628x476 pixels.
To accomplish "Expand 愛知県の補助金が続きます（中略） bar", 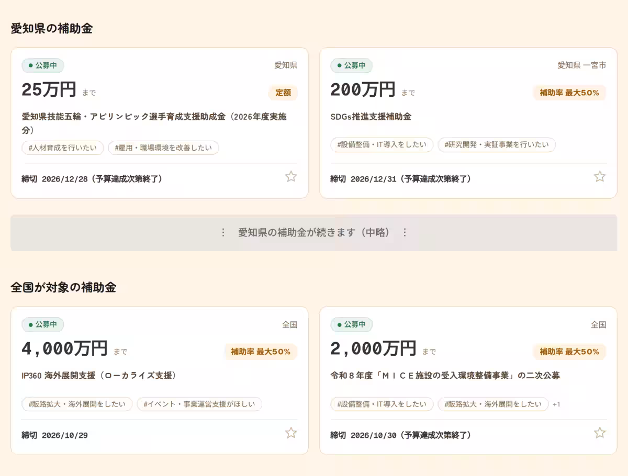I will [x=314, y=232].
